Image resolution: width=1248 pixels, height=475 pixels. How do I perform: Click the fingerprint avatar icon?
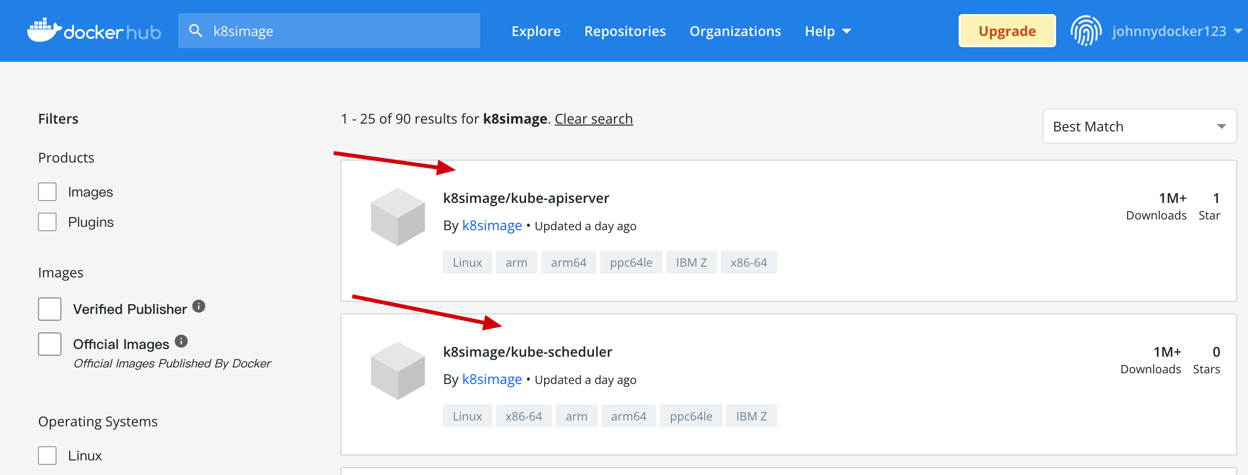click(1086, 31)
